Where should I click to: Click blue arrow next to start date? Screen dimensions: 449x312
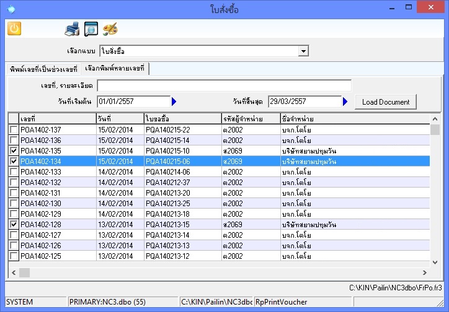click(174, 102)
